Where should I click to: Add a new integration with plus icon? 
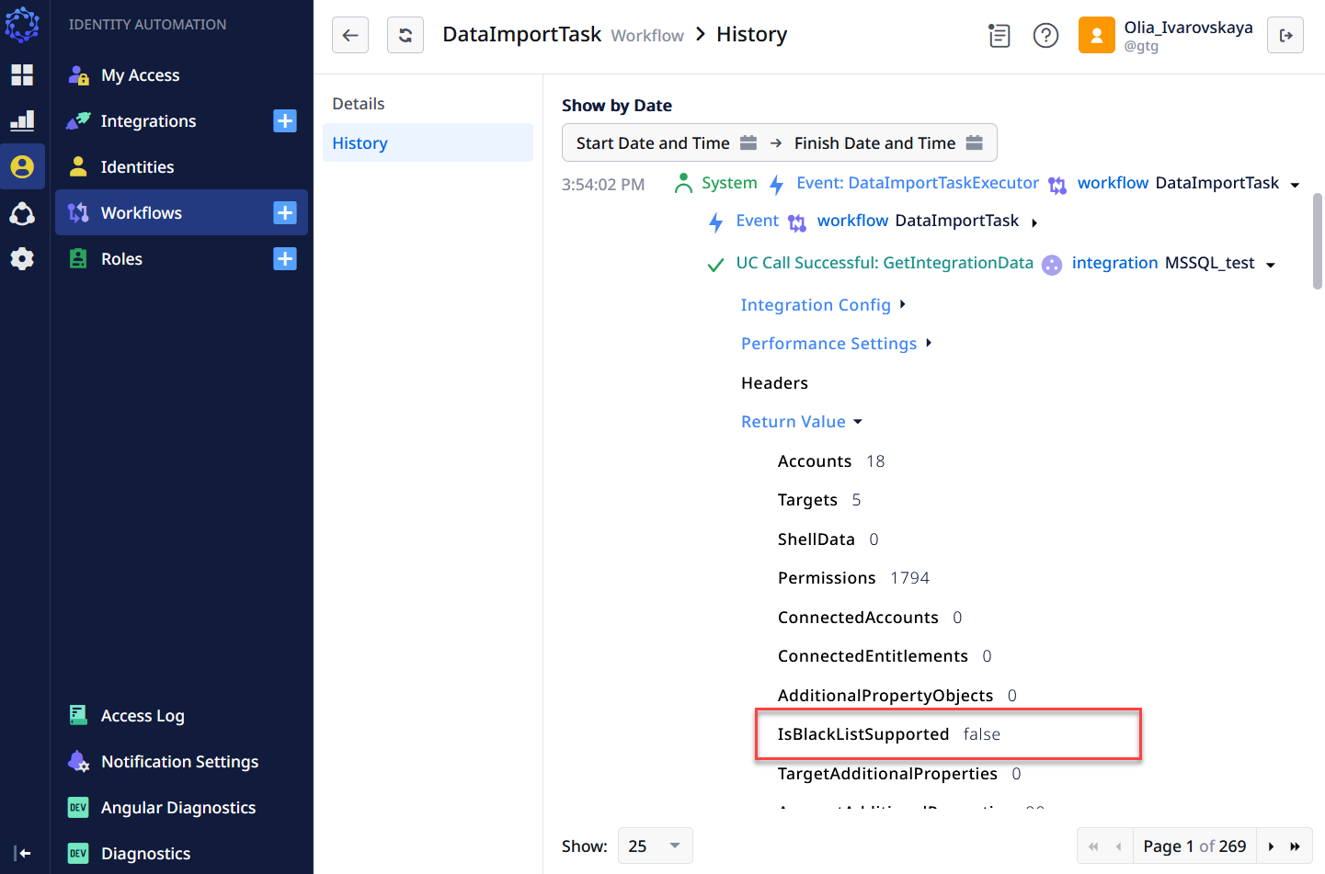pos(285,120)
